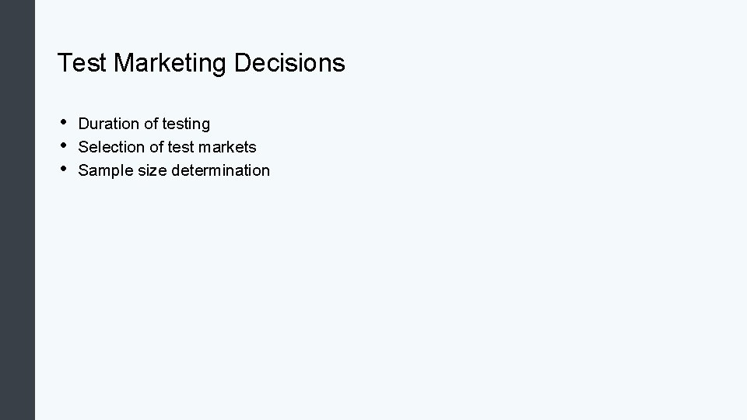Click the word "markets" in second bullet
Screen dimensions: 747x420
pyautogui.click(x=227, y=147)
